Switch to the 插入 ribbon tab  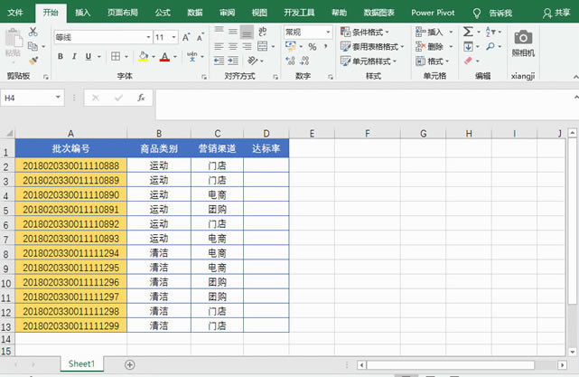point(82,14)
